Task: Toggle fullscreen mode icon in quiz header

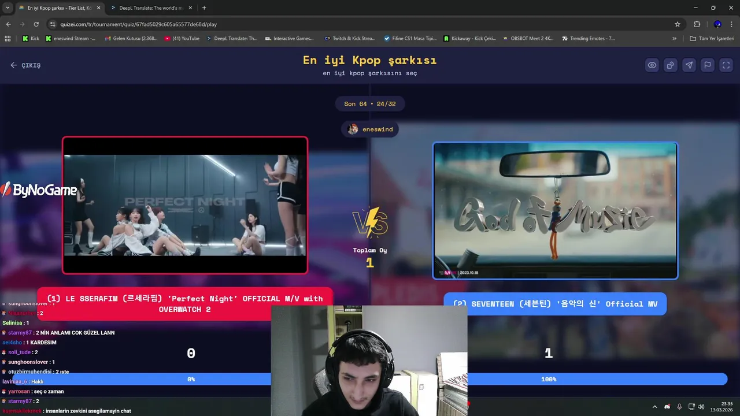Action: coord(726,65)
